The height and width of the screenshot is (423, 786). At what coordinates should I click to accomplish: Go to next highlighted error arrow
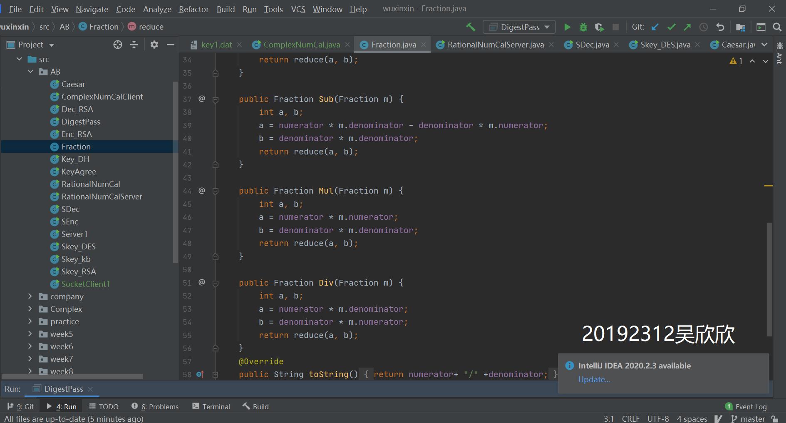point(765,61)
